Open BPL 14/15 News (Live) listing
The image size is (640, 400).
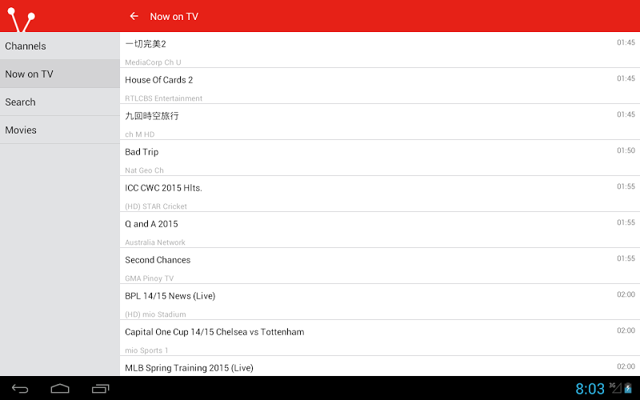coord(380,302)
